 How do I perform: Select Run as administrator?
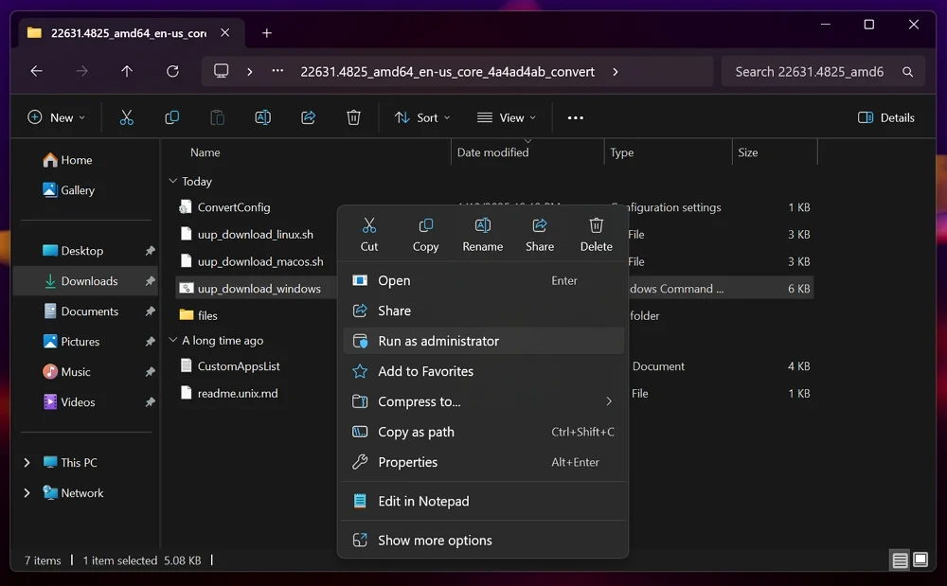coord(438,341)
